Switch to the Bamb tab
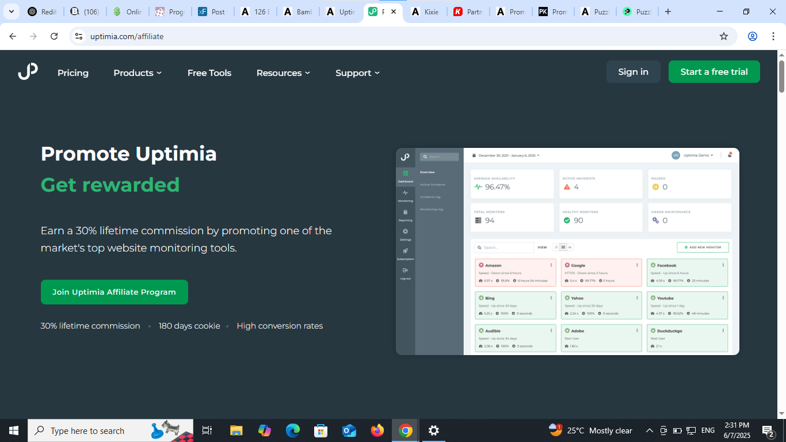This screenshot has width=786, height=442. tap(298, 12)
